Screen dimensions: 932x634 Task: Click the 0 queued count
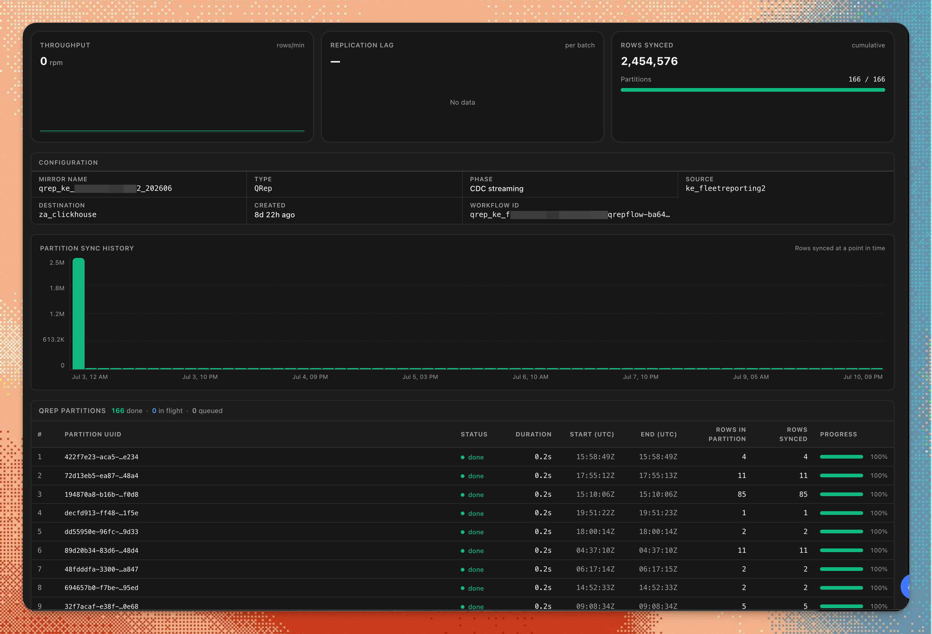(x=207, y=411)
